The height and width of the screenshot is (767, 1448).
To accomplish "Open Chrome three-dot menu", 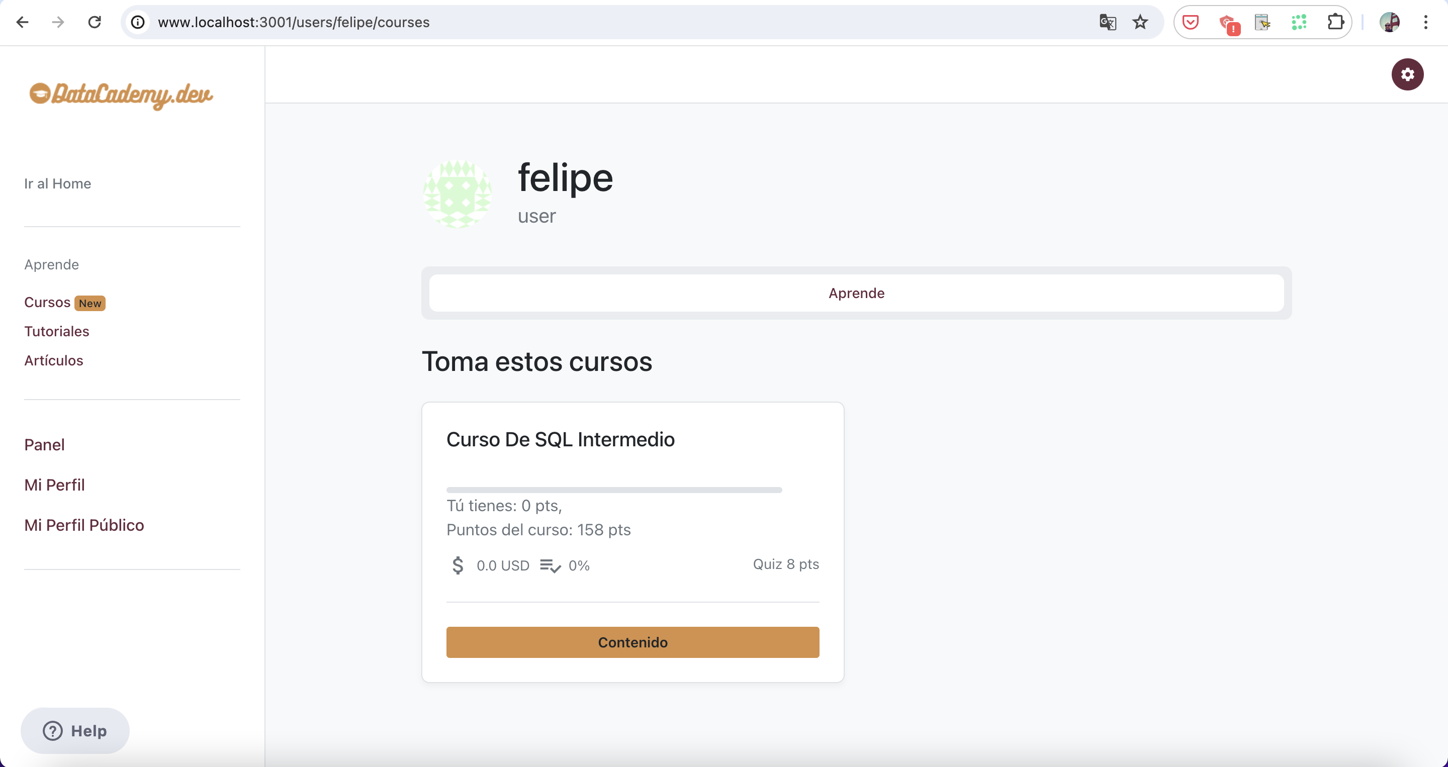I will pos(1425,22).
